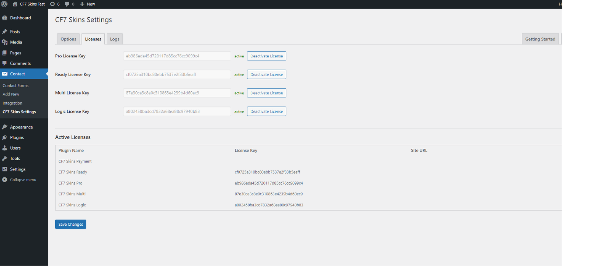Open the Contact Forms submenu link
This screenshot has height=275, width=590.
point(15,85)
